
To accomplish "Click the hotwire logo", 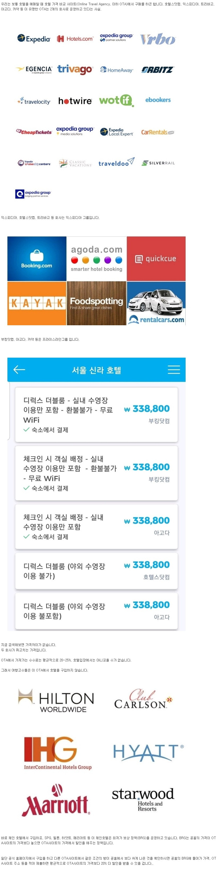I will [75, 101].
